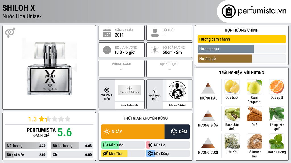Click the Shiloh X bottle image

pos(49,69)
